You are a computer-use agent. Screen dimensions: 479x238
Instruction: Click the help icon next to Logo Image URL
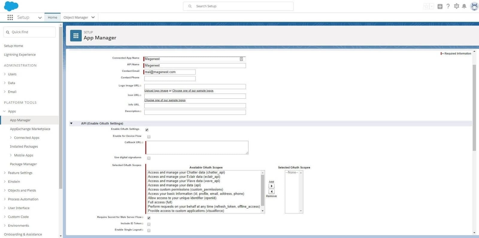(140, 86)
